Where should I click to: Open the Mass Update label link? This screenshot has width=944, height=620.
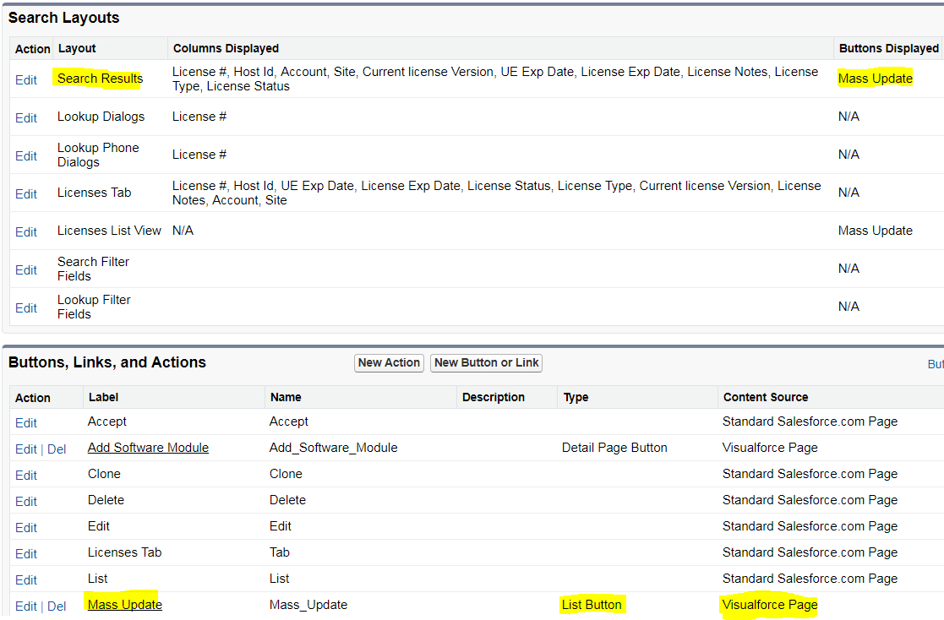(124, 605)
